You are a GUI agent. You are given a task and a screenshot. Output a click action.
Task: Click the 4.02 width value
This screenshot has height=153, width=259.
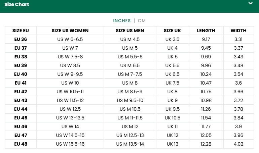(x=238, y=144)
